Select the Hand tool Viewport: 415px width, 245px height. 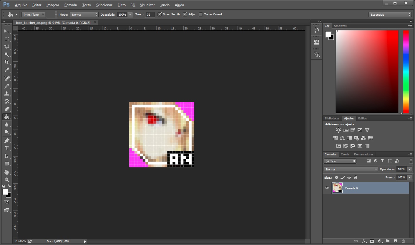click(6, 172)
